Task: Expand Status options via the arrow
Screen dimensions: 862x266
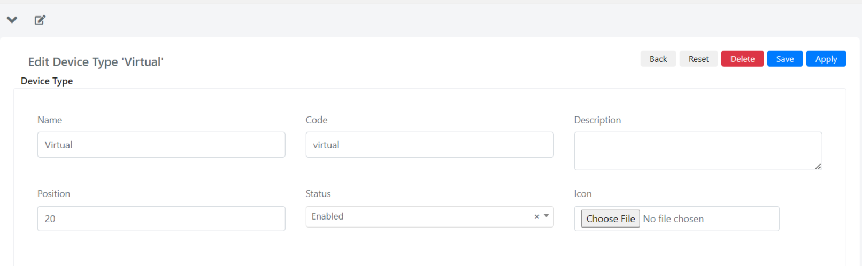Action: (547, 216)
